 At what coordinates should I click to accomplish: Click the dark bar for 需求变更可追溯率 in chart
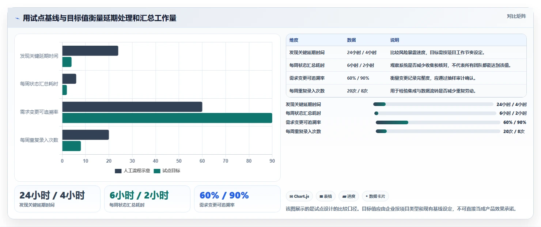pos(132,107)
